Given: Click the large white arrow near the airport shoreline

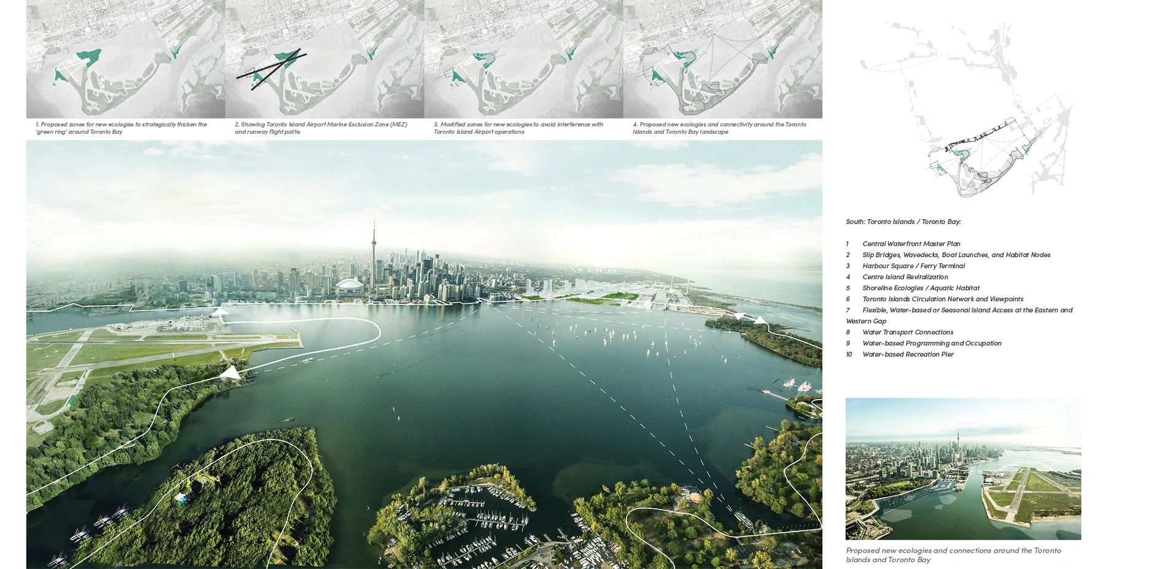Looking at the screenshot, I should click(x=231, y=373).
